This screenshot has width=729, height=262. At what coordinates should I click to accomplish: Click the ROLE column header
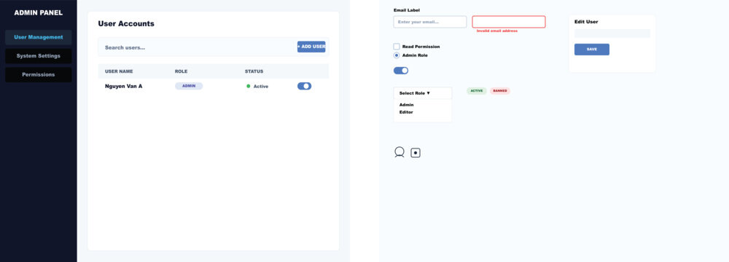(181, 71)
